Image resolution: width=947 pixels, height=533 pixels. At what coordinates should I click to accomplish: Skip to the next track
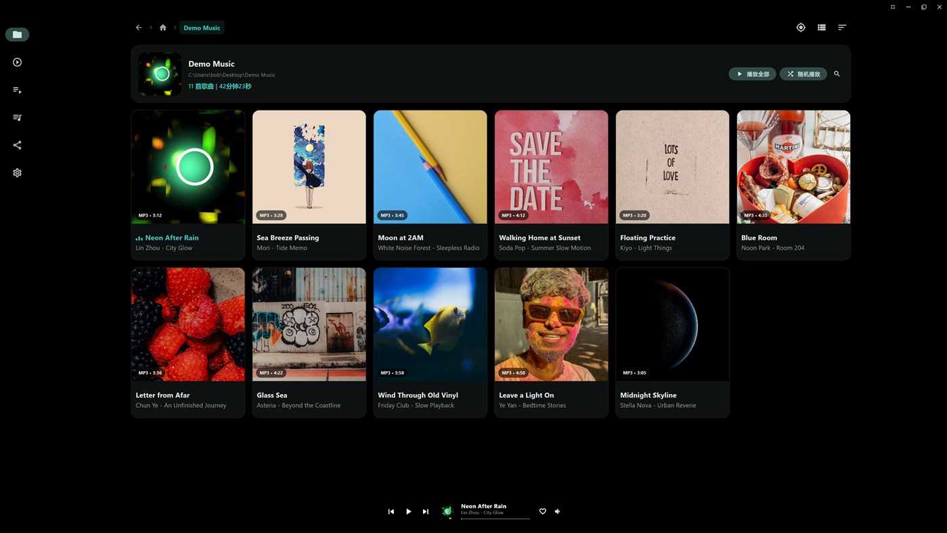[425, 511]
